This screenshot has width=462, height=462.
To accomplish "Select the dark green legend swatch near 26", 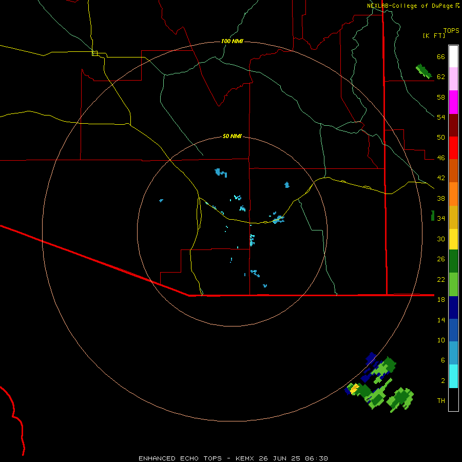I will (x=453, y=261).
